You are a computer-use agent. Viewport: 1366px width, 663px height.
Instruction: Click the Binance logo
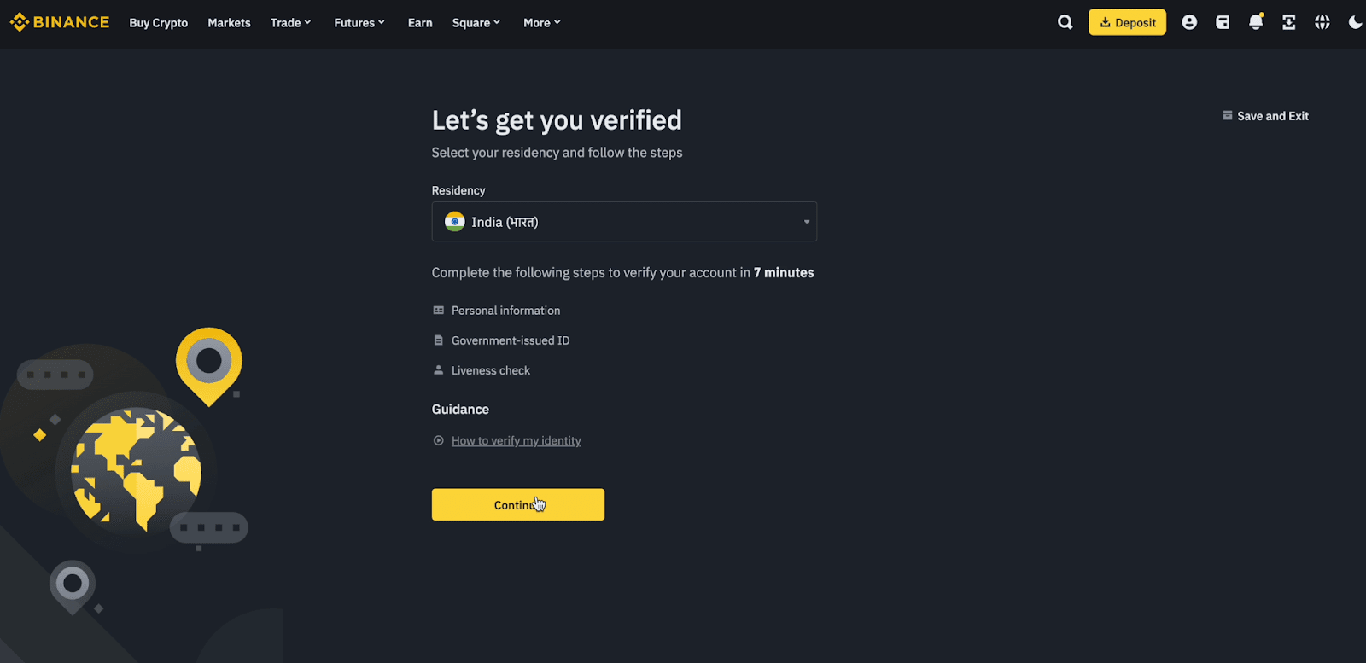pyautogui.click(x=60, y=22)
